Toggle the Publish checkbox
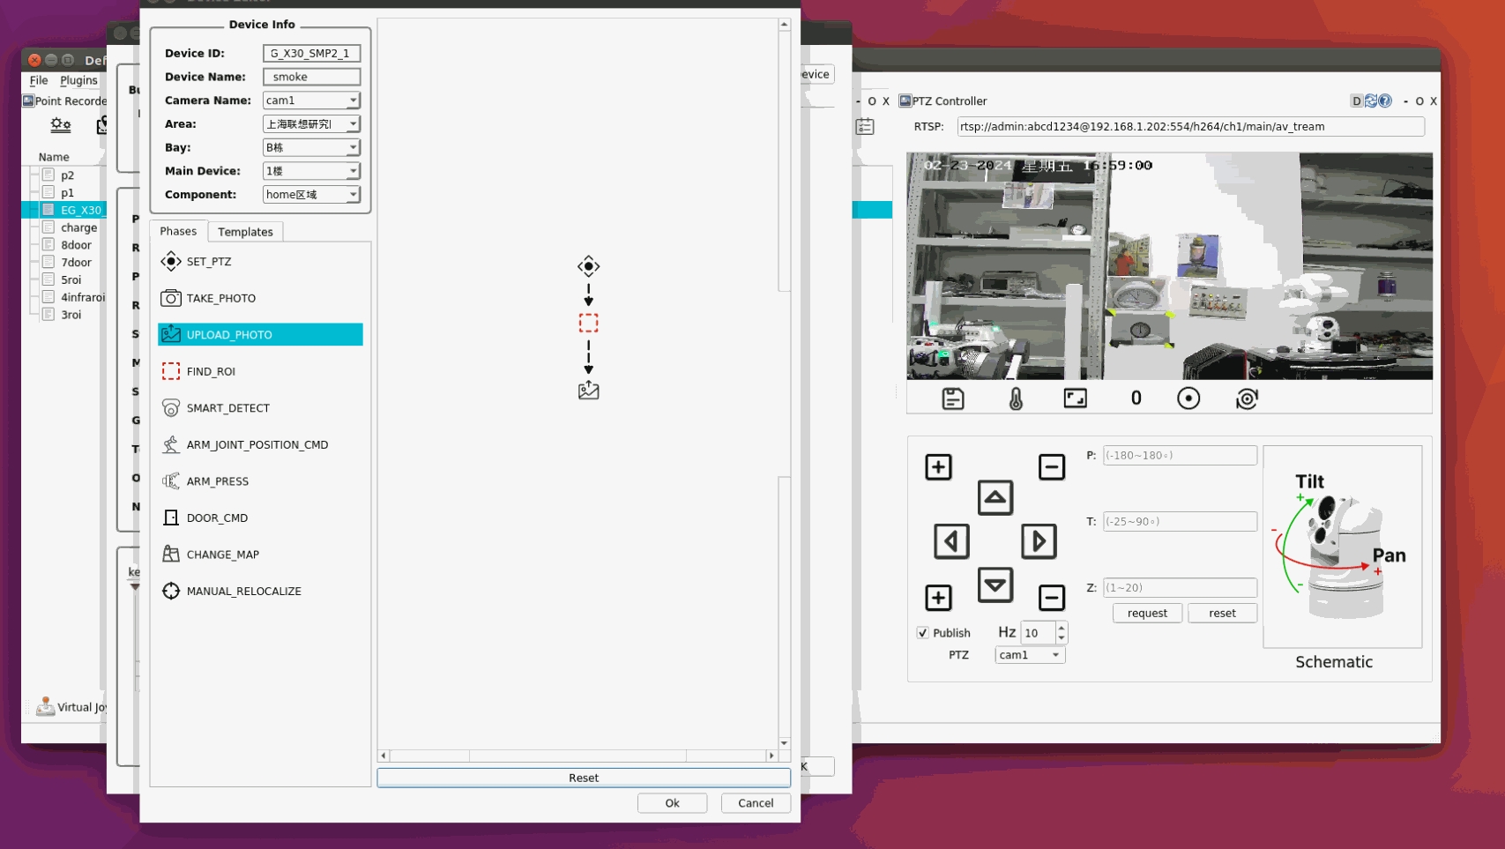Screen dimensions: 1505x849 923,633
